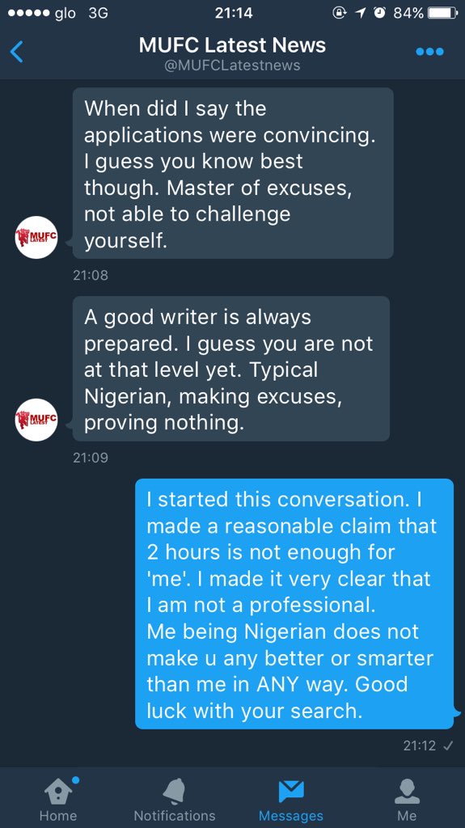Screen dimensions: 465x828
Task: Select the 'Typical Nigerian' message bubble
Action: 231,369
